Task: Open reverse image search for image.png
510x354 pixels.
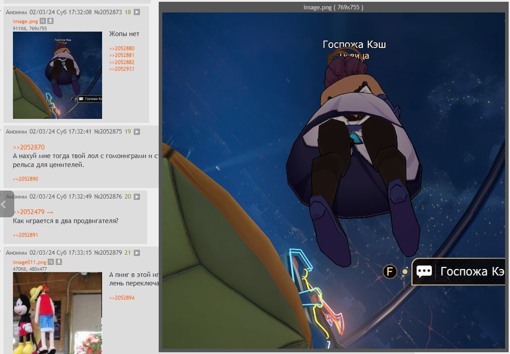Action: point(43,21)
